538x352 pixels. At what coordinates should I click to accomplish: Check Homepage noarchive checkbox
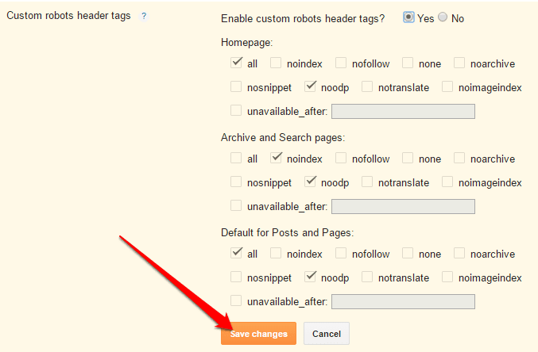coord(459,63)
